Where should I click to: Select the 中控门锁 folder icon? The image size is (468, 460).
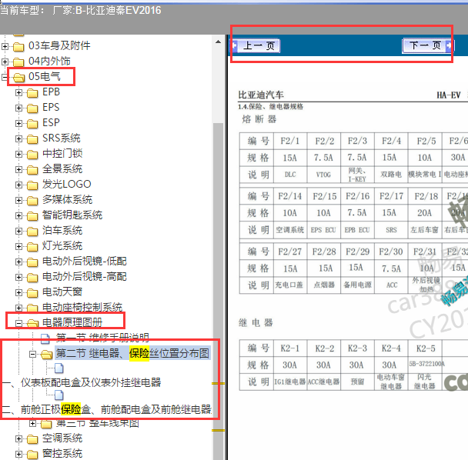click(x=32, y=155)
